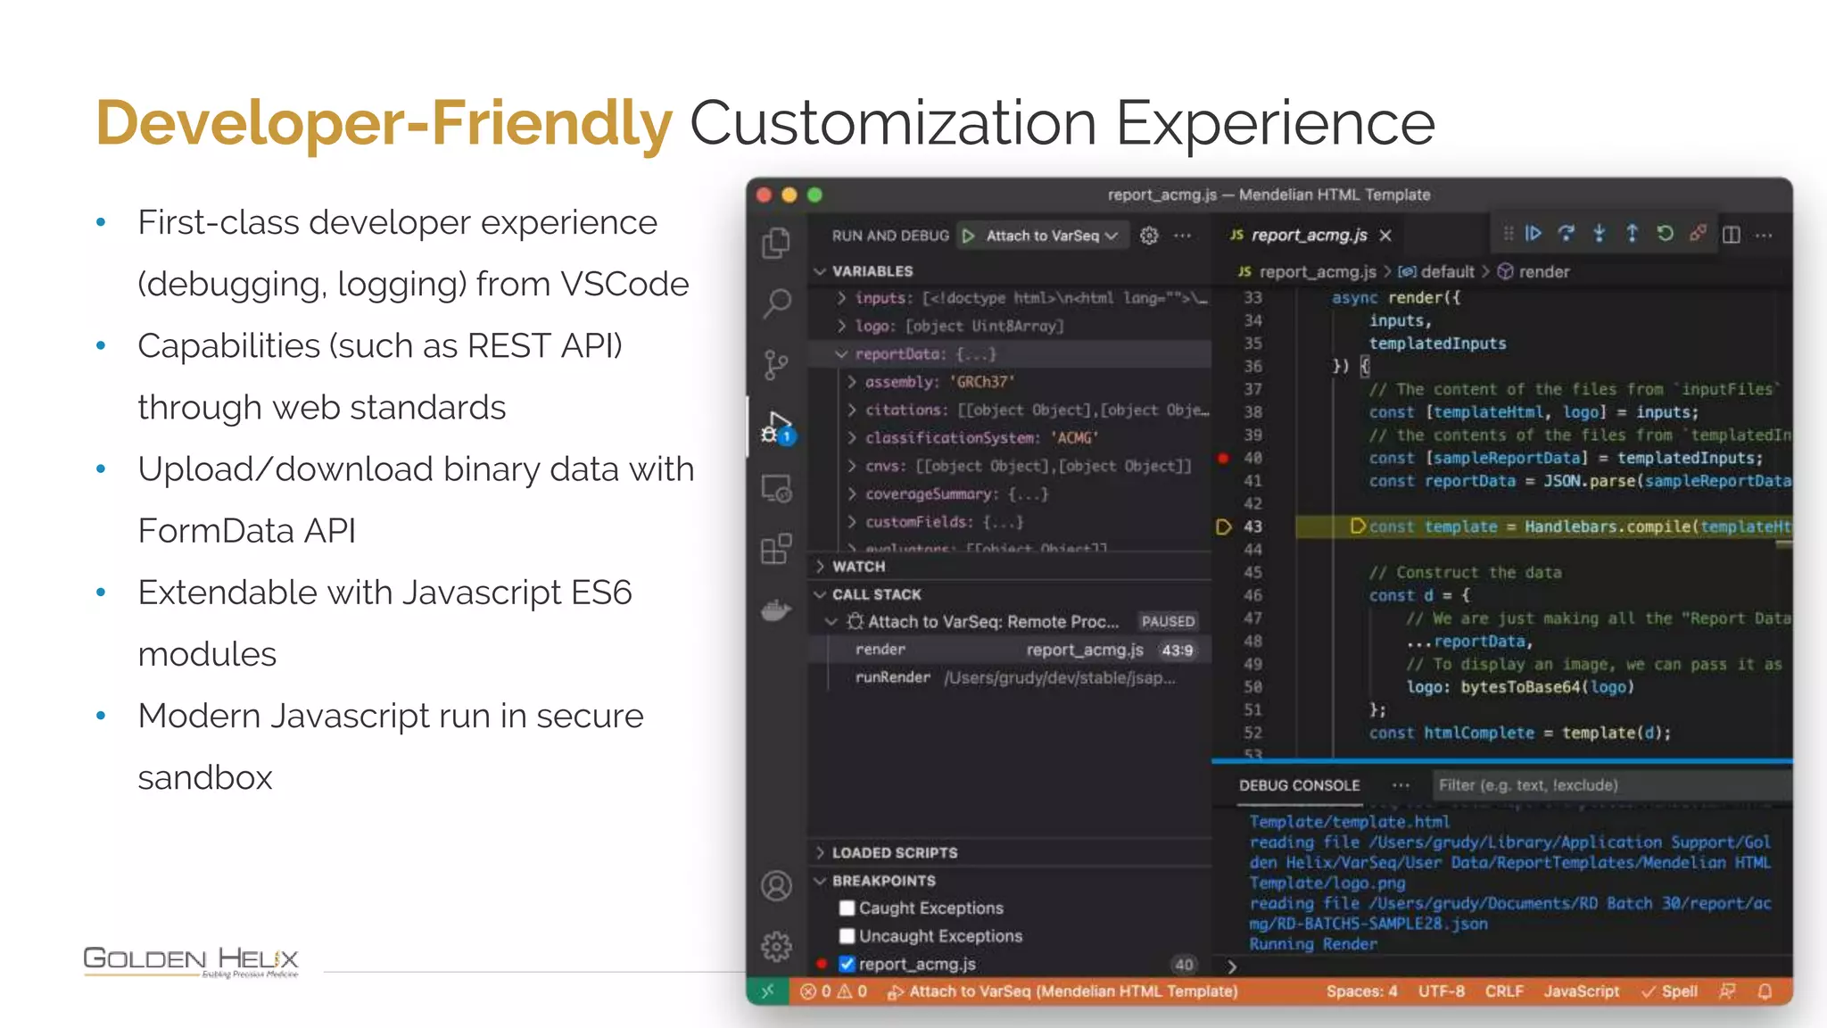Image resolution: width=1827 pixels, height=1028 pixels.
Task: Open the Search view in activity bar
Action: point(776,304)
